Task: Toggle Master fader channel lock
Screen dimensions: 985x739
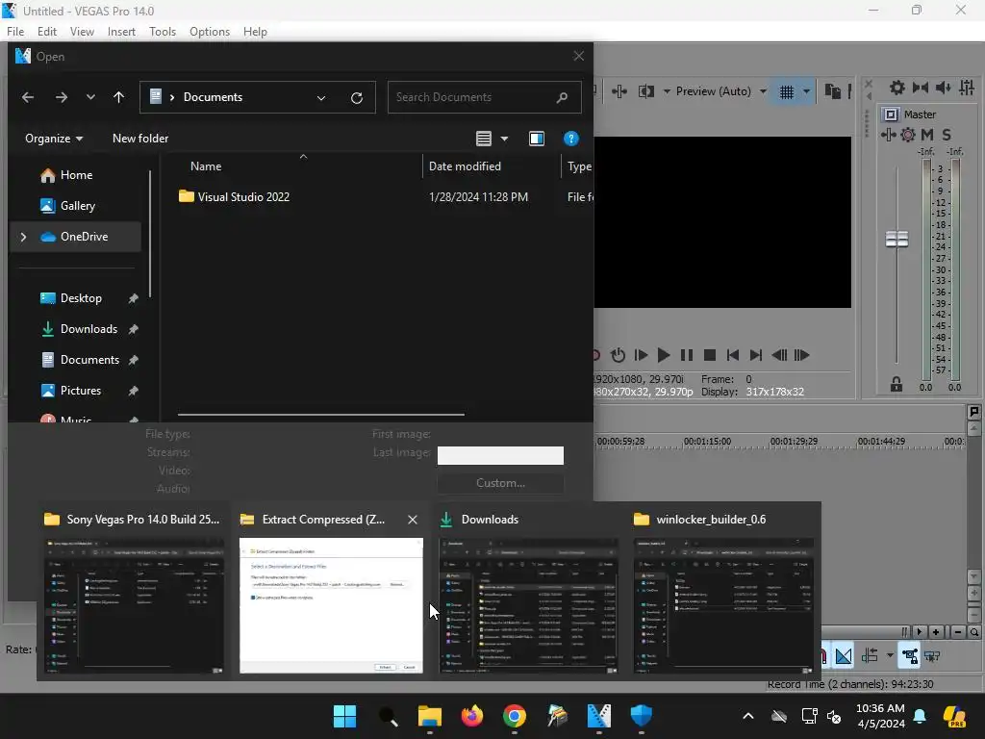Action: tap(897, 385)
